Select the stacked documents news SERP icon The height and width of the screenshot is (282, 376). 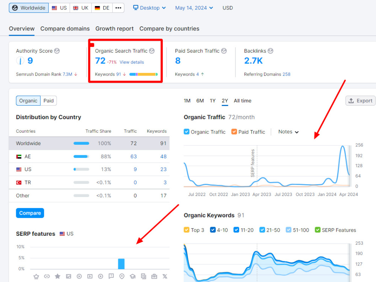[143, 276]
